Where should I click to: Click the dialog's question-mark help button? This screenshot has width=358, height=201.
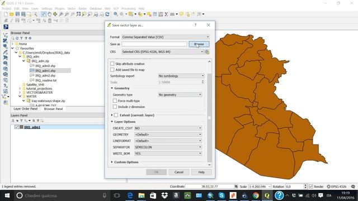point(195,25)
